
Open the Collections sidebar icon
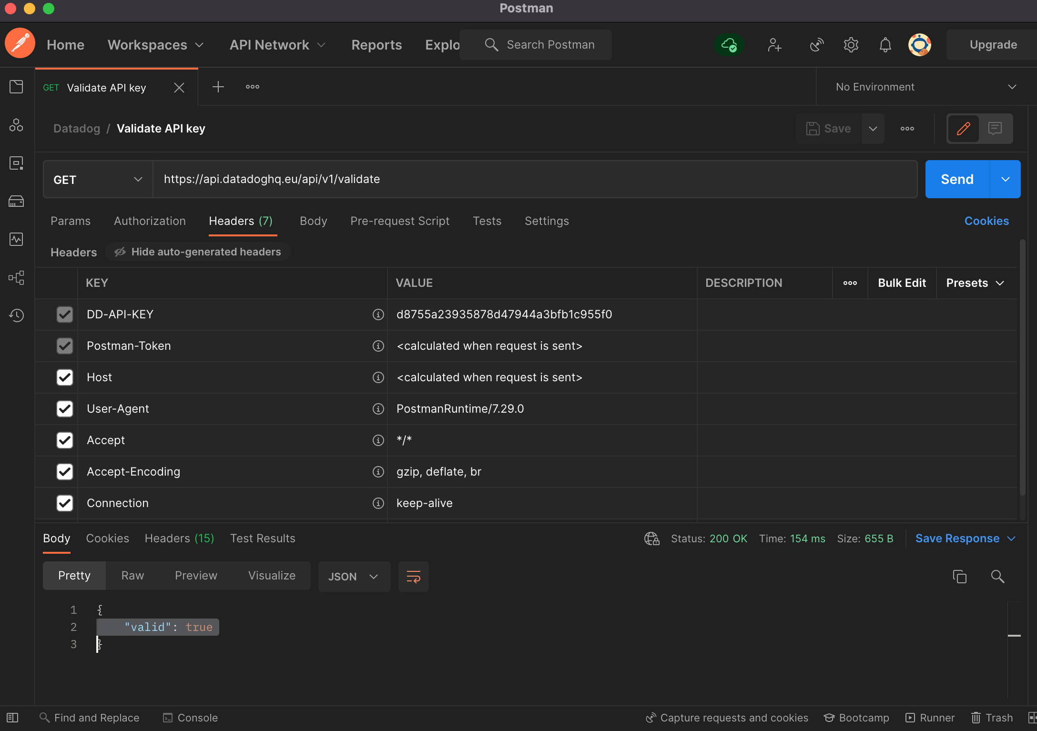pyautogui.click(x=16, y=87)
